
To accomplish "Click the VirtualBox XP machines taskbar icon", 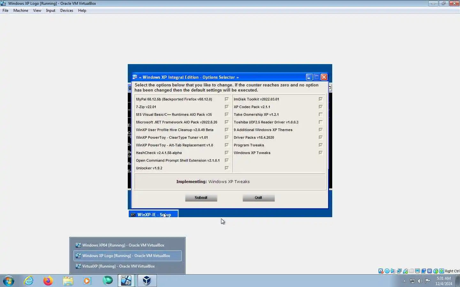I will (126, 281).
